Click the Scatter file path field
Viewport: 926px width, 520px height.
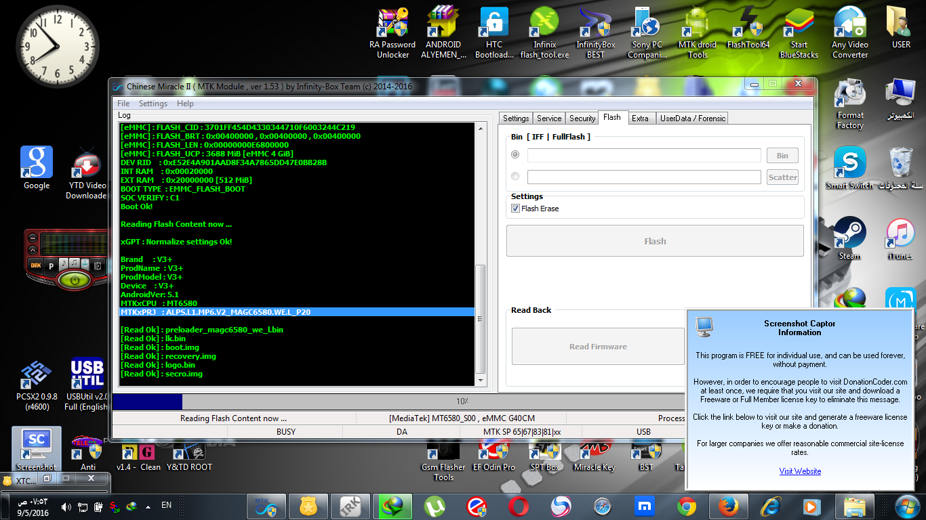(644, 177)
